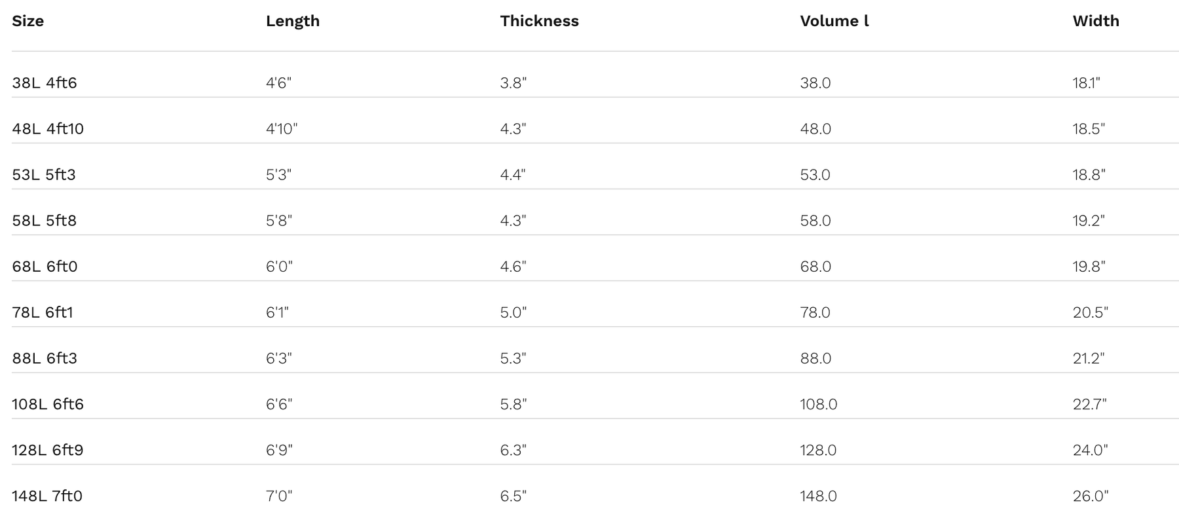
Task: Click the 24.0" width value
Action: 1090,450
